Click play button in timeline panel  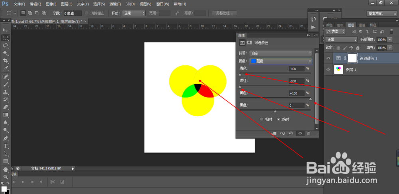click(23, 182)
